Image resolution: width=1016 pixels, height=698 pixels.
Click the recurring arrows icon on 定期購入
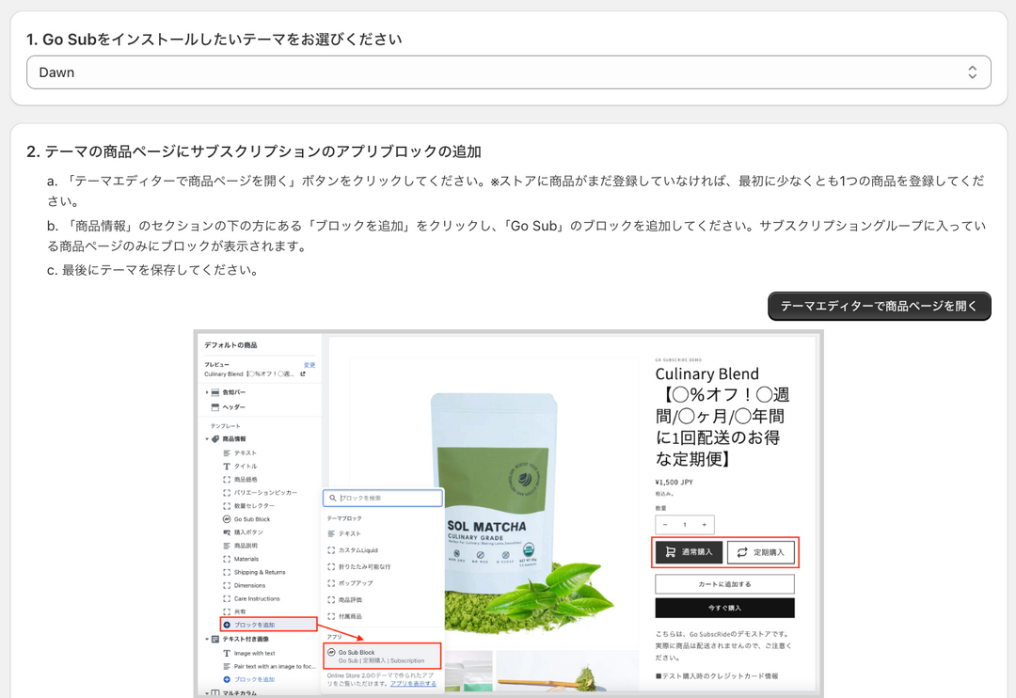(x=742, y=552)
